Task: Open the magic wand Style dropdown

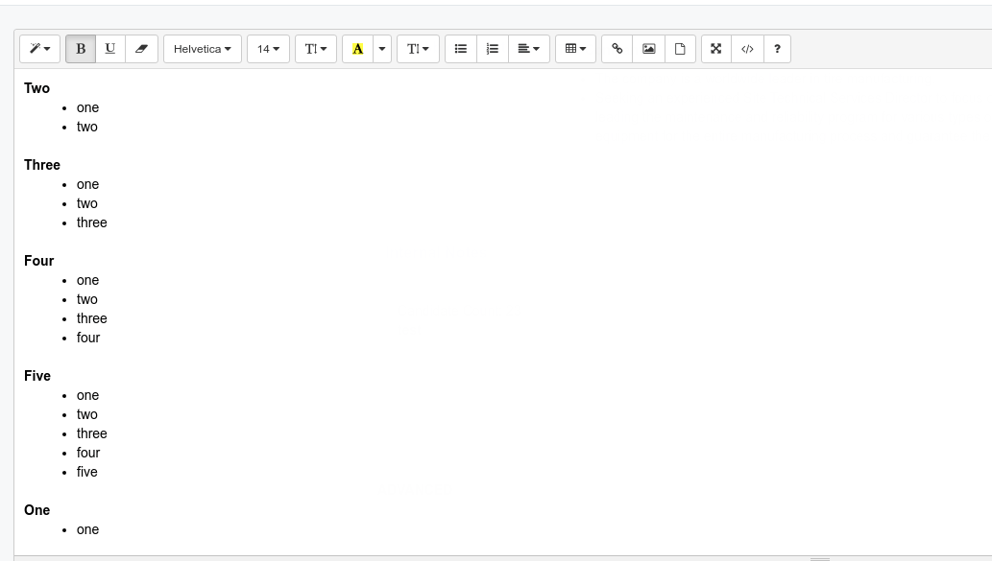Action: point(40,49)
